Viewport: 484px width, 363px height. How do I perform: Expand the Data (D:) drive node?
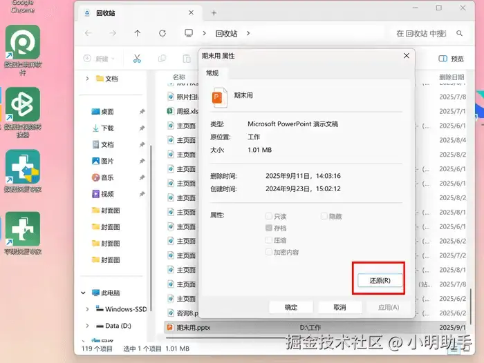coord(87,326)
